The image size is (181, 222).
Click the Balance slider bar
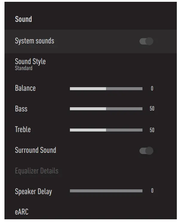click(x=106, y=89)
